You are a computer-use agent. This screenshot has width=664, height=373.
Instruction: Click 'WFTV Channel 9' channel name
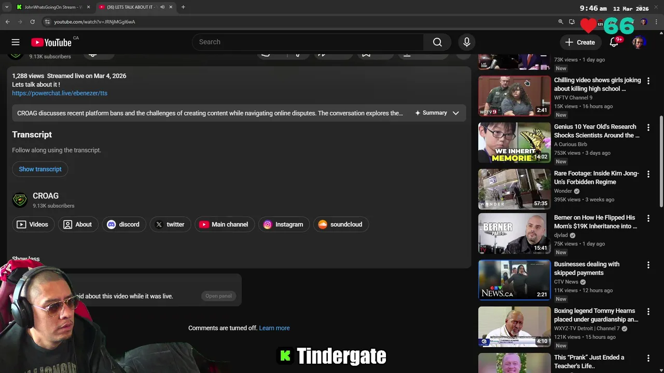tap(573, 97)
